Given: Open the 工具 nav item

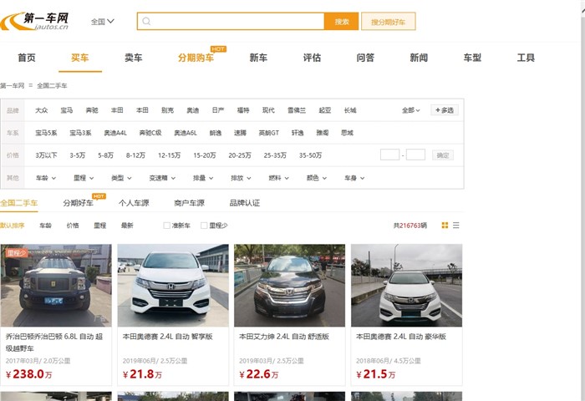Looking at the screenshot, I should click(x=526, y=58).
